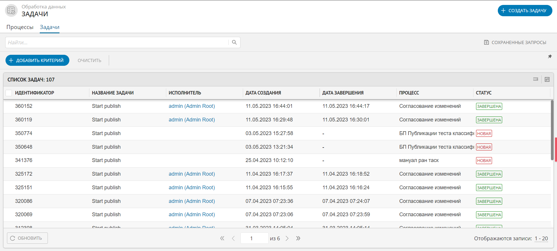Click the Очистить button
The width and height of the screenshot is (557, 251).
coord(89,60)
